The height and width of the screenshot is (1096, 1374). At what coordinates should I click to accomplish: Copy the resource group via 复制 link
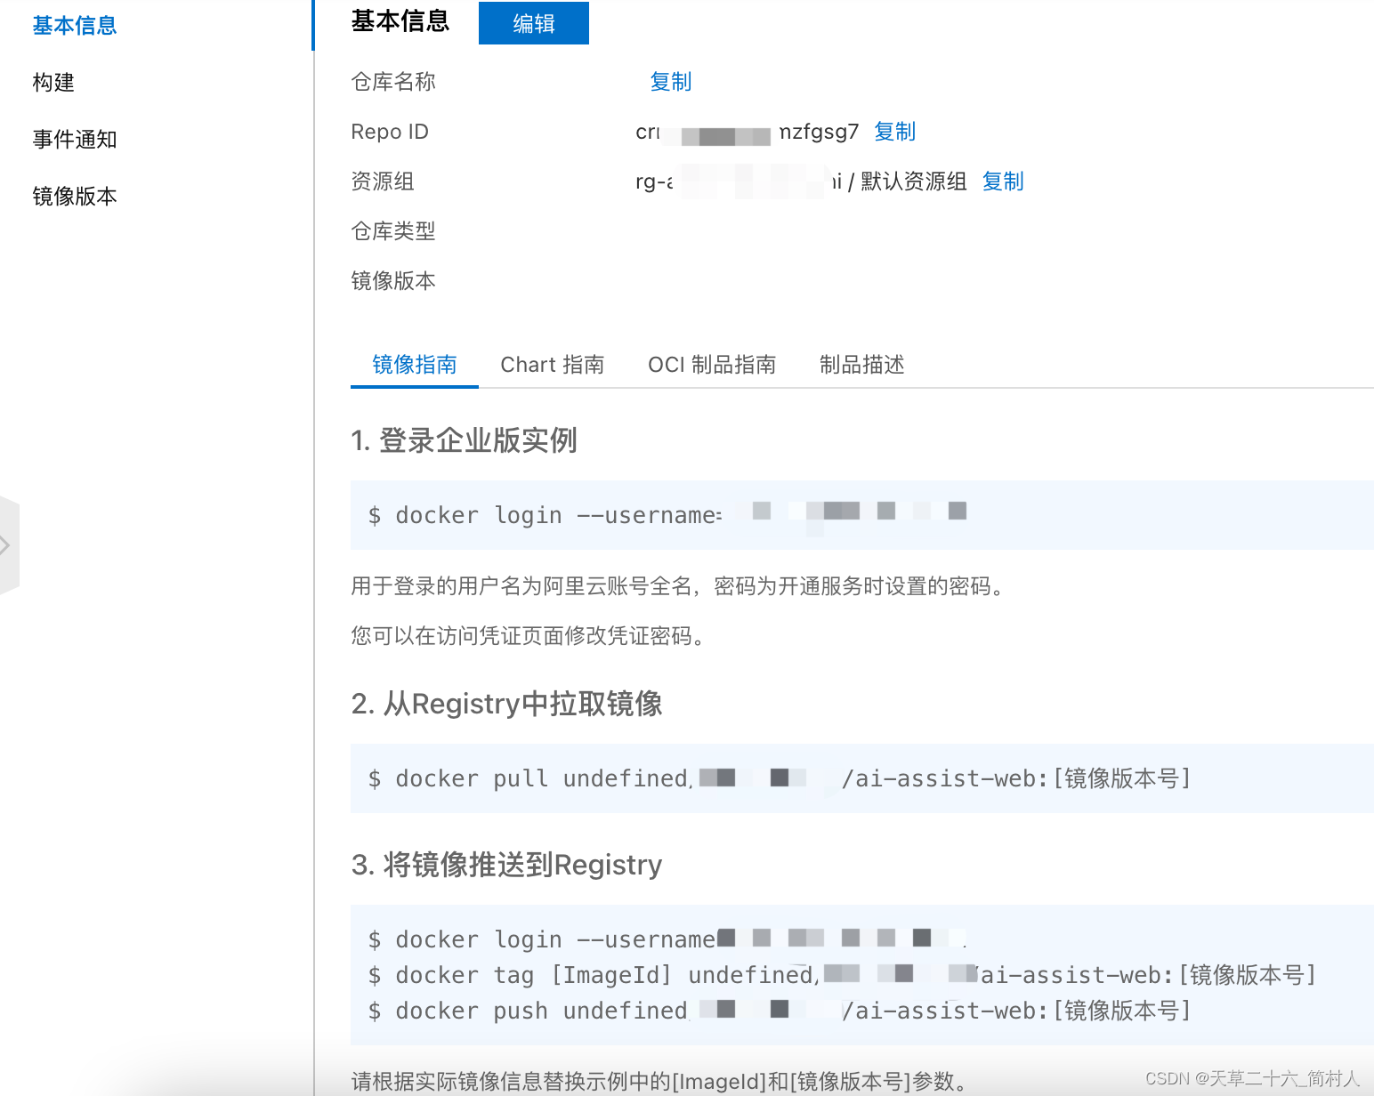1003,181
